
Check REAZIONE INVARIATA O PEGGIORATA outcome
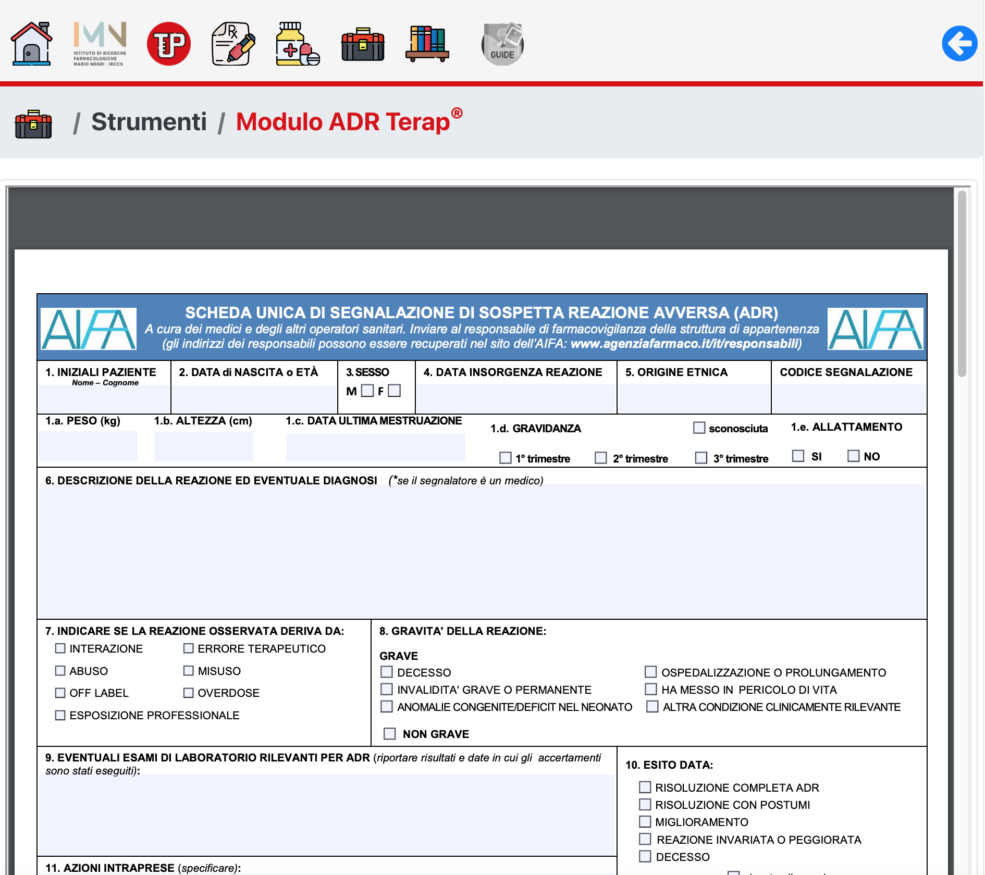pos(645,839)
